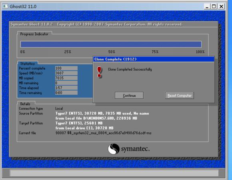Click the Progress Indicator group label
This screenshot has width=232, height=180.
[x=34, y=34]
